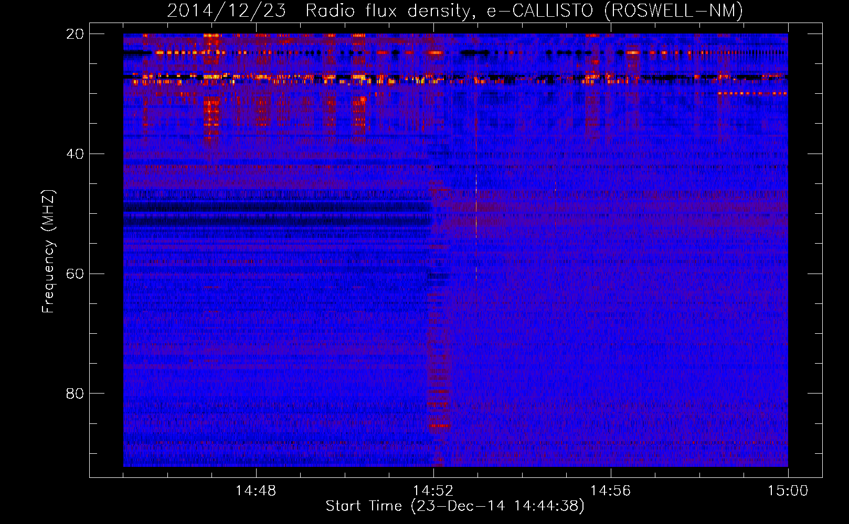Click the 14:48 time tick label

click(x=256, y=490)
